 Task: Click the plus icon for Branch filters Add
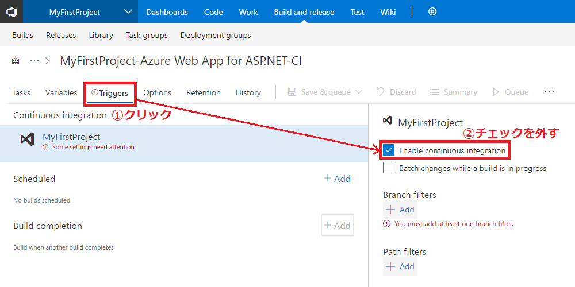[390, 210]
